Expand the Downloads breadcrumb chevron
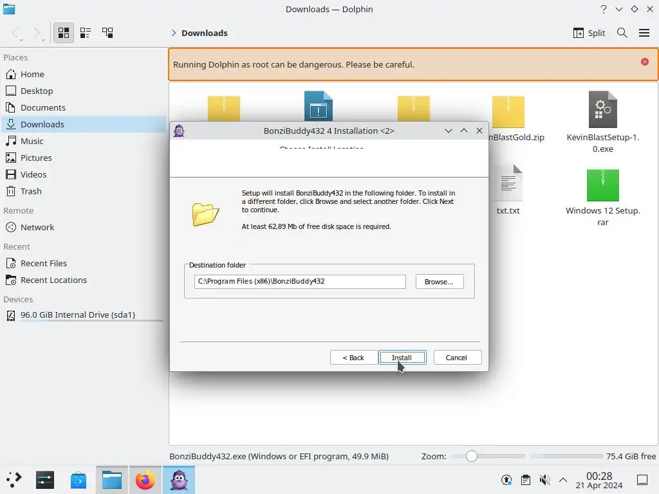This screenshot has height=494, width=659. click(x=173, y=33)
